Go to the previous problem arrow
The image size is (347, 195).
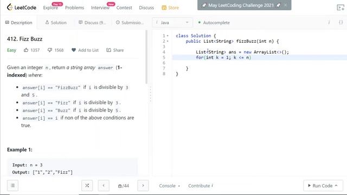click(104, 185)
